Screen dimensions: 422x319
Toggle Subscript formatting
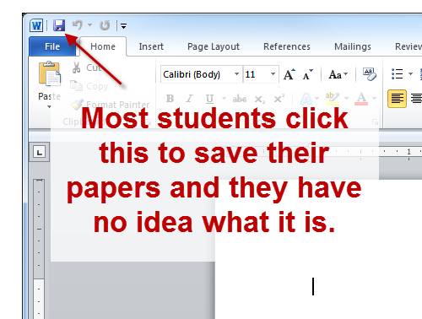(x=259, y=100)
